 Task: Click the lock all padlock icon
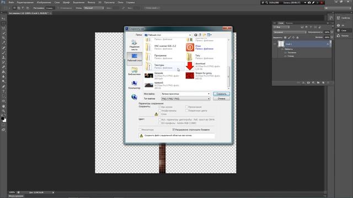click(297, 37)
